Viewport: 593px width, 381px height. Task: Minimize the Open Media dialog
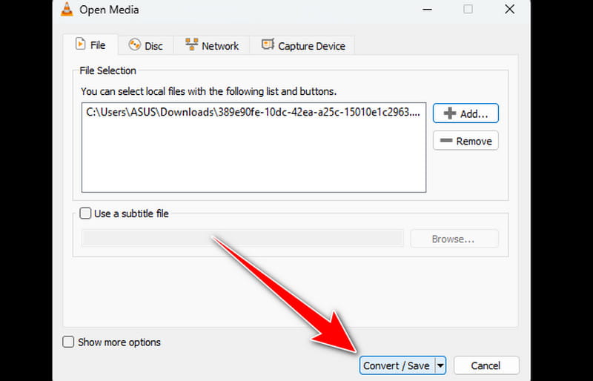(x=428, y=10)
